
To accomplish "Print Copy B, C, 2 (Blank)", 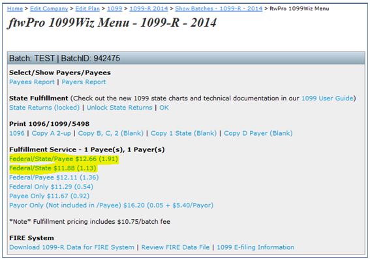I will 111,133.
